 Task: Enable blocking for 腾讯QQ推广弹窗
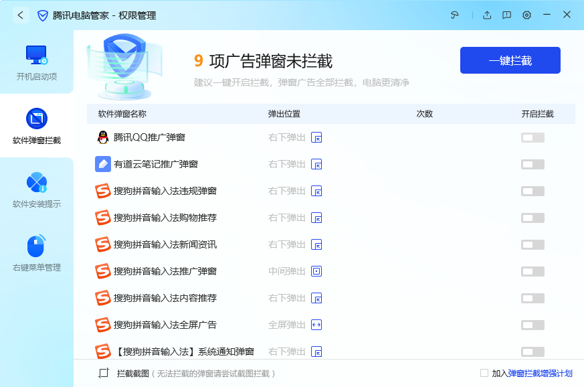[532, 137]
